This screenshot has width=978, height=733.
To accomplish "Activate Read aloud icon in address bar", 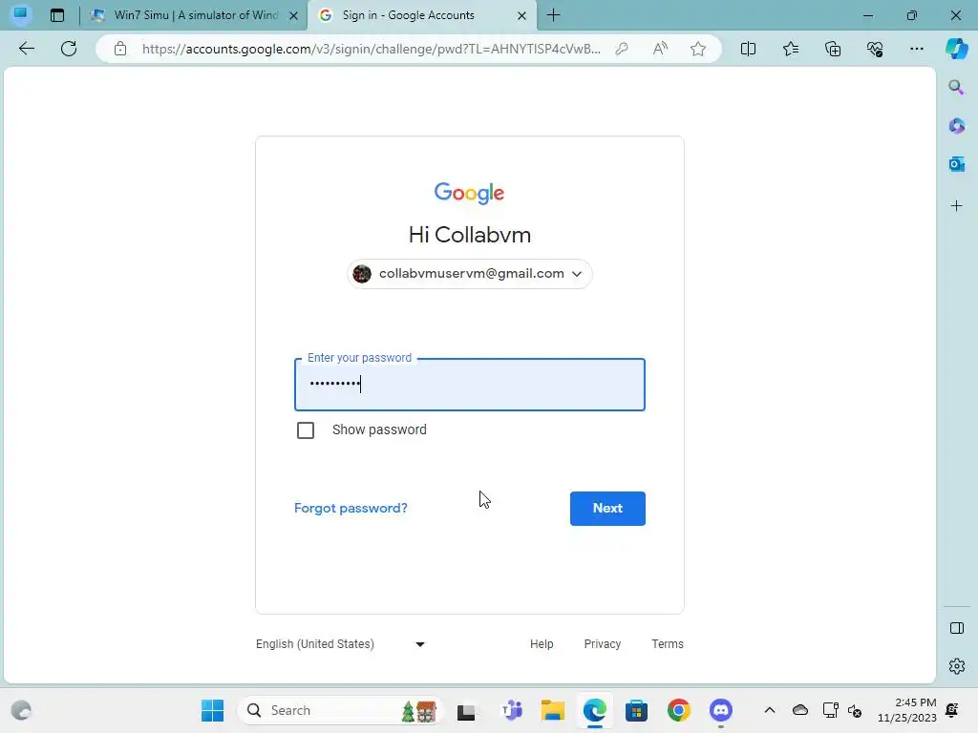I will [660, 49].
